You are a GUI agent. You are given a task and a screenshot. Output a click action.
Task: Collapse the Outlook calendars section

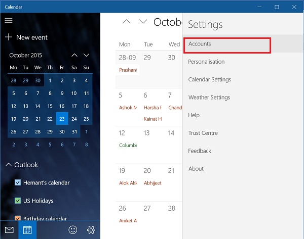9,165
